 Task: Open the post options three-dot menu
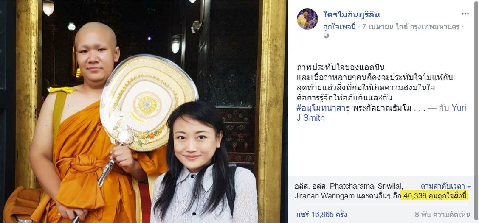click(465, 14)
